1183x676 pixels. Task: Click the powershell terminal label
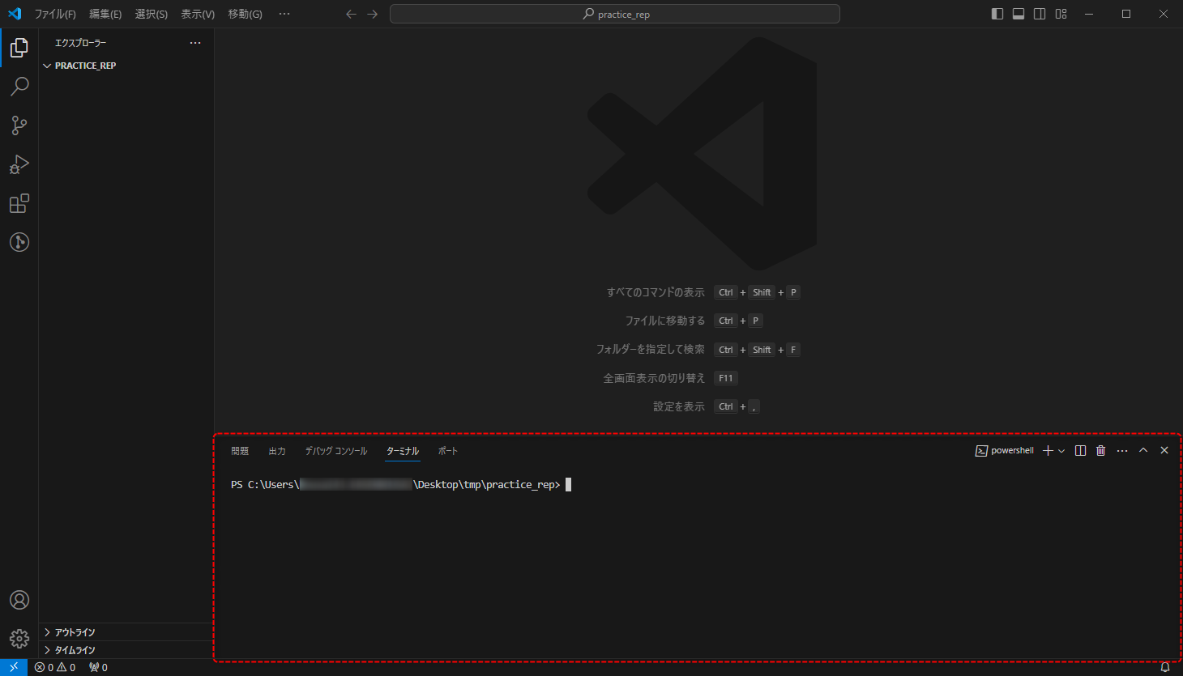pos(1005,451)
